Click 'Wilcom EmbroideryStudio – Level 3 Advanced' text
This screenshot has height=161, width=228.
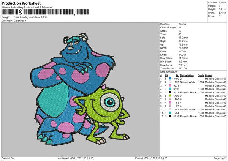click(x=27, y=8)
